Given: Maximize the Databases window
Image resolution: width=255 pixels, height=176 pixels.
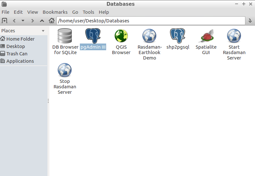Looking at the screenshot, I should pyautogui.click(x=244, y=4).
